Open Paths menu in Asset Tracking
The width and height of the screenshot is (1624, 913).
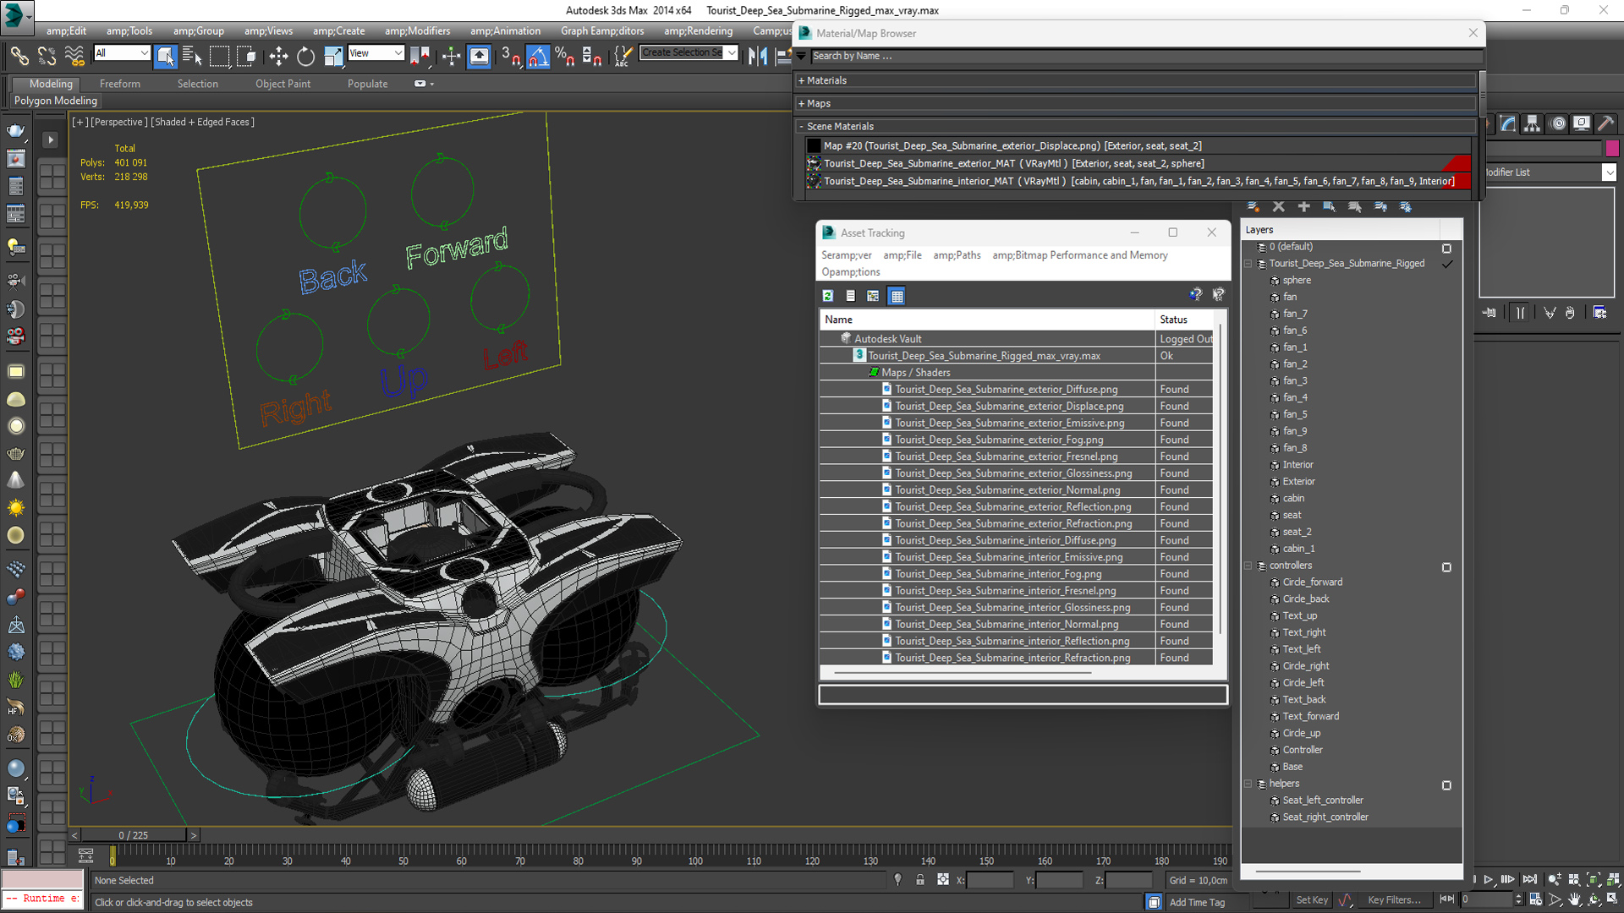pos(957,254)
